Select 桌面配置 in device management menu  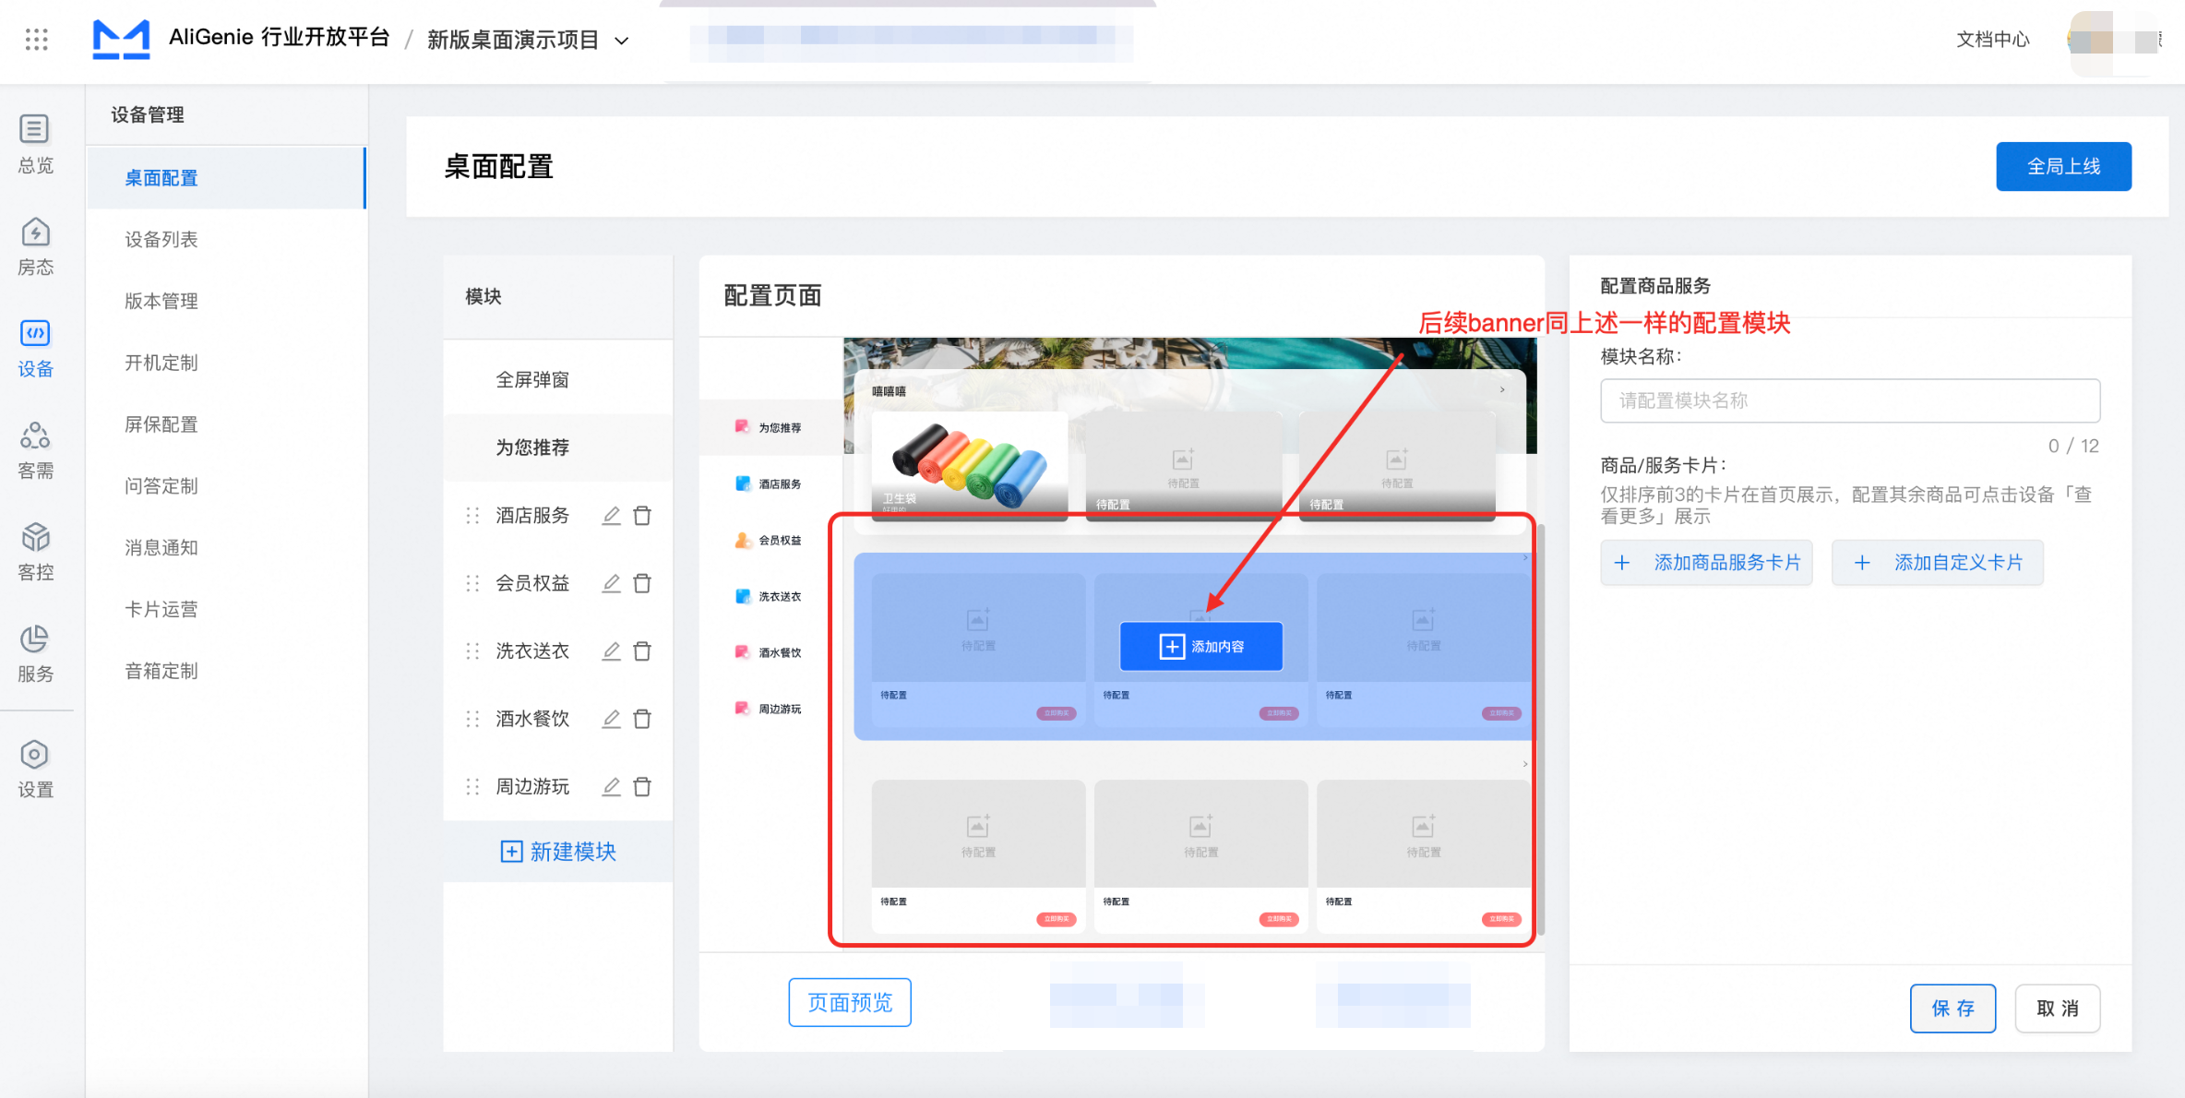click(x=226, y=178)
